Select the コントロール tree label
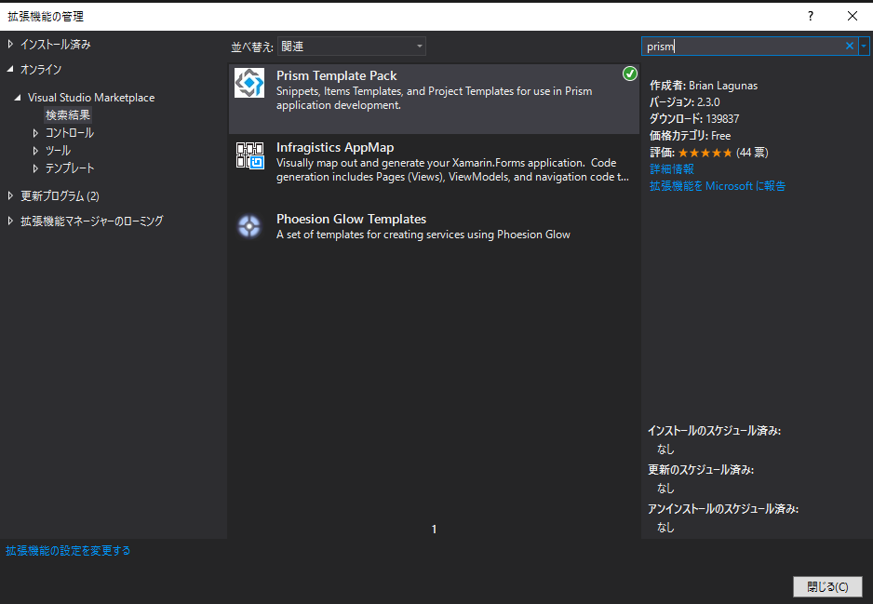Viewport: 873px width, 604px height. (x=70, y=133)
